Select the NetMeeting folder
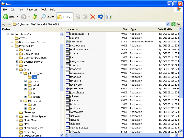 coord(28,132)
